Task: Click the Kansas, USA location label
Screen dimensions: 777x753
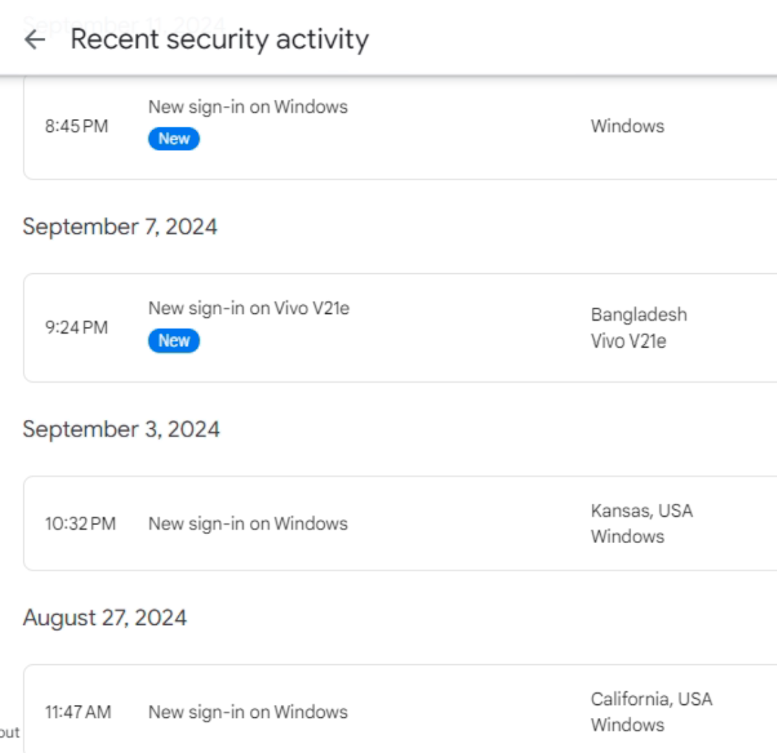Action: tap(641, 511)
